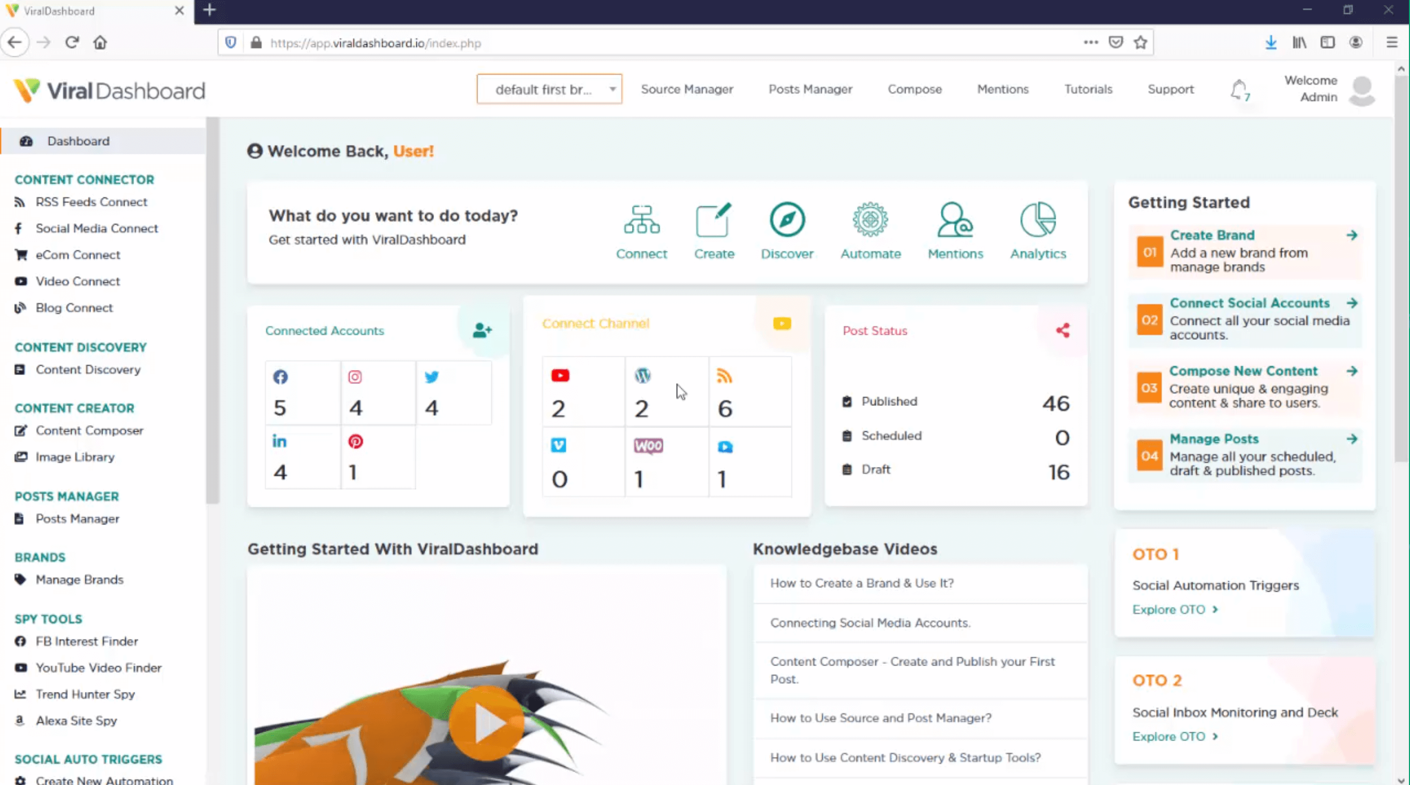
Task: Open the default first brand dropdown
Action: [x=549, y=88]
